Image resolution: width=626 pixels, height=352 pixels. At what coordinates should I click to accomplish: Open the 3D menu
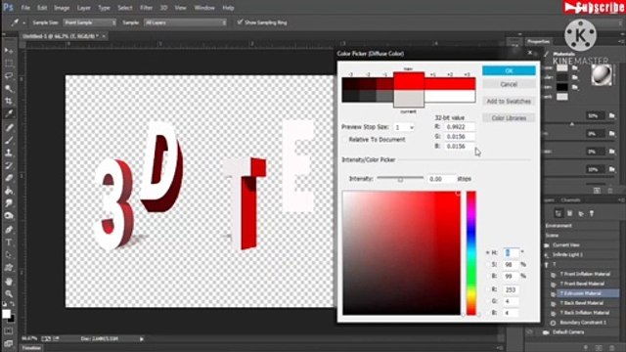(x=163, y=8)
